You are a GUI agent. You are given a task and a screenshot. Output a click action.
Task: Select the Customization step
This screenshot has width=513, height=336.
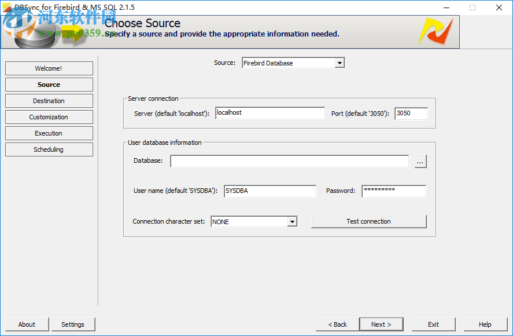point(49,117)
